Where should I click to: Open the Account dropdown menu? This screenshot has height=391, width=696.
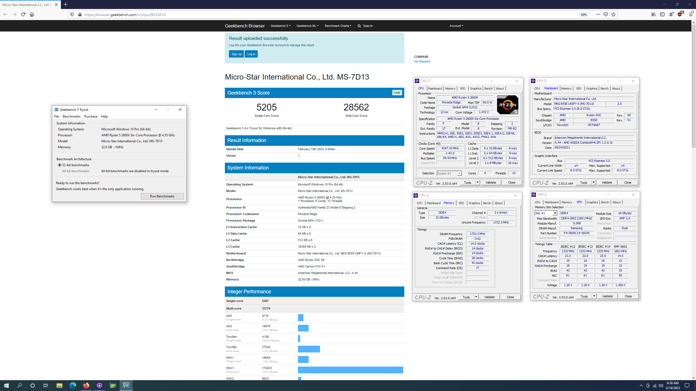click(x=456, y=26)
